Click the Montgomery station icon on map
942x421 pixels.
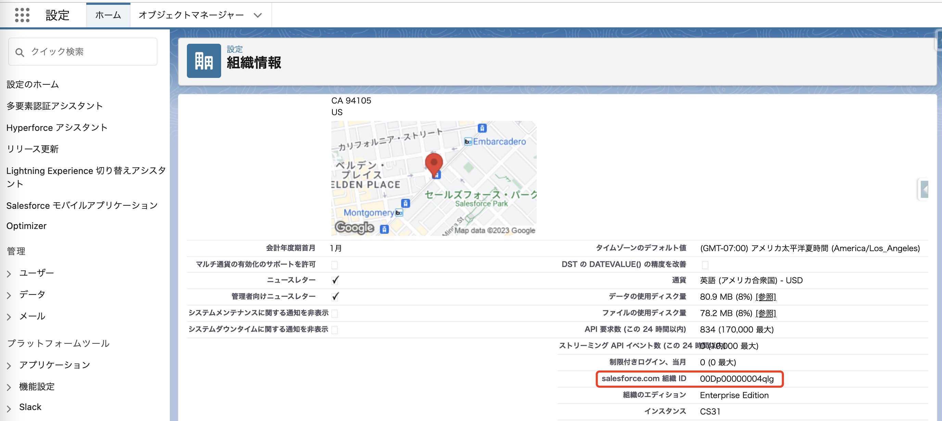(399, 213)
